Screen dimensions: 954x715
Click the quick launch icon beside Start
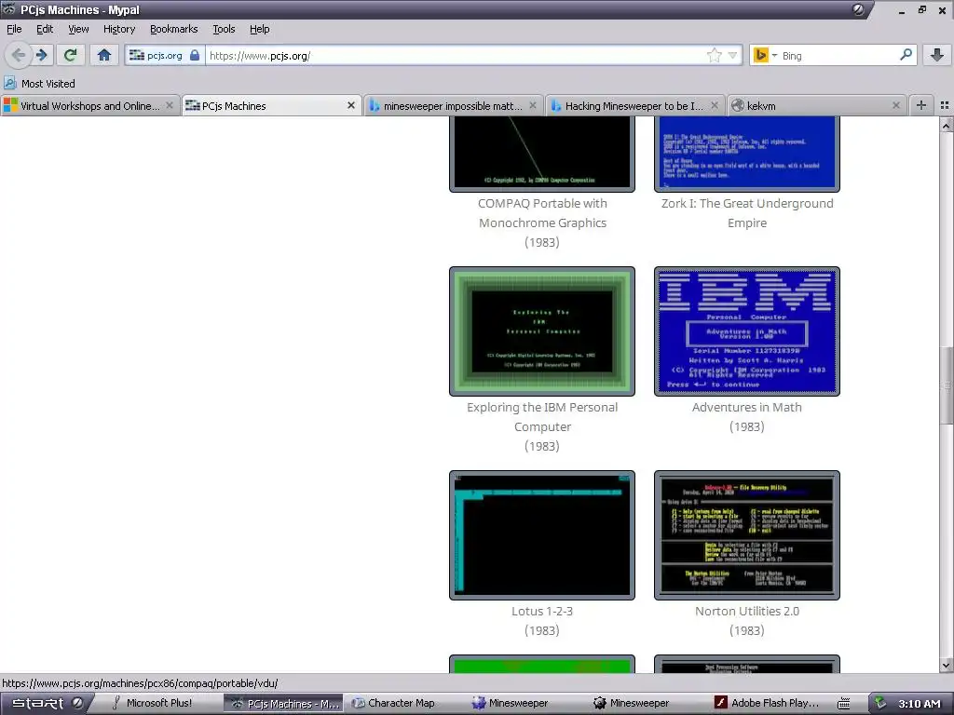click(78, 703)
